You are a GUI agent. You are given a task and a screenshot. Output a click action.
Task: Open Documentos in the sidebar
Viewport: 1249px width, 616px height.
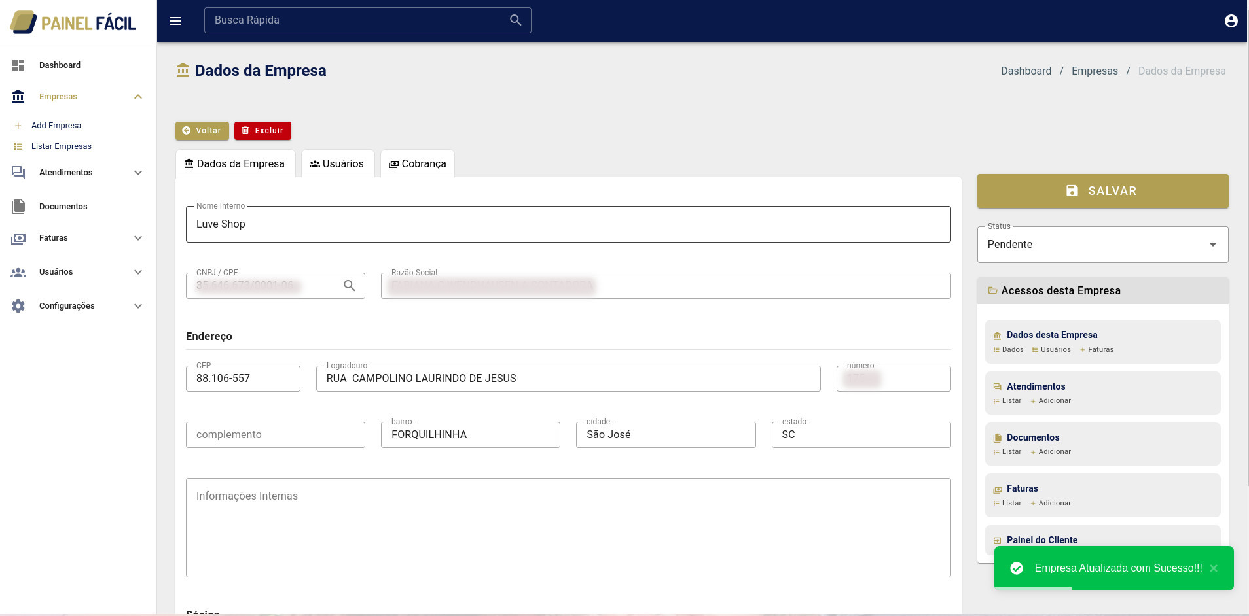(63, 207)
